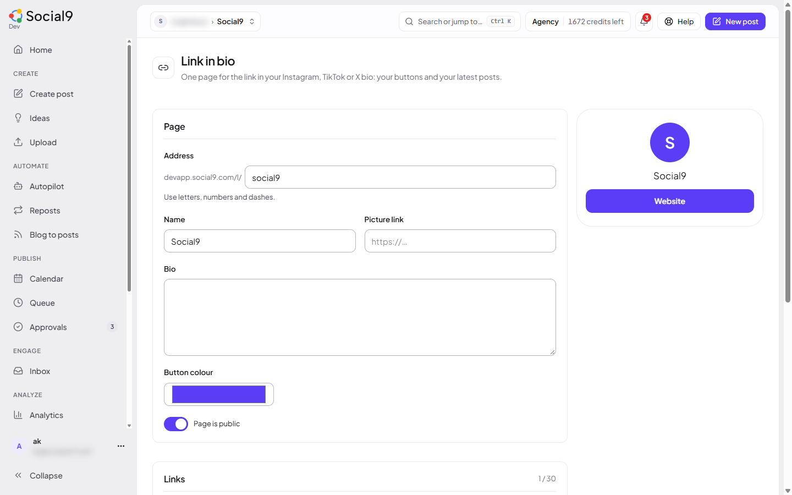Open the account options ellipsis menu

pyautogui.click(x=121, y=446)
